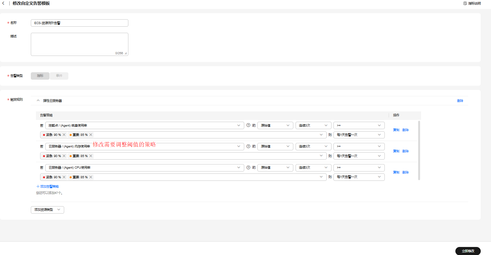Remove 紧急 90% tag from CPU usage policy
This screenshot has width=491, height=255.
(64, 177)
